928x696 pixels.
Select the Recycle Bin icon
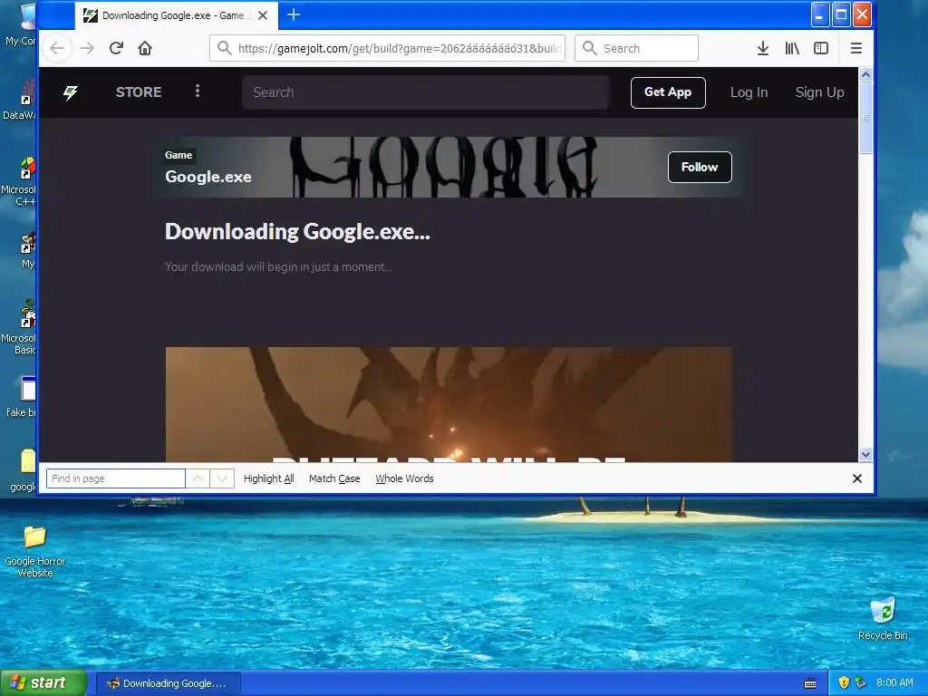(883, 619)
